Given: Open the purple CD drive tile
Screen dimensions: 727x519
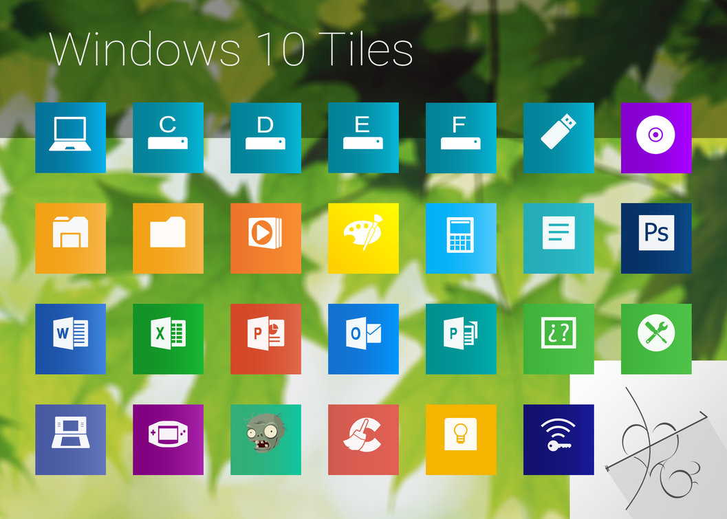Looking at the screenshot, I should tap(655, 137).
